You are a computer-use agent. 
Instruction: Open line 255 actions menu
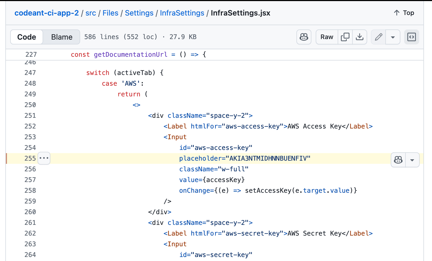44,158
